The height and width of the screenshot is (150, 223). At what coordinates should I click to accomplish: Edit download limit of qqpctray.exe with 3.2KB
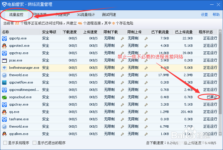click(122, 105)
